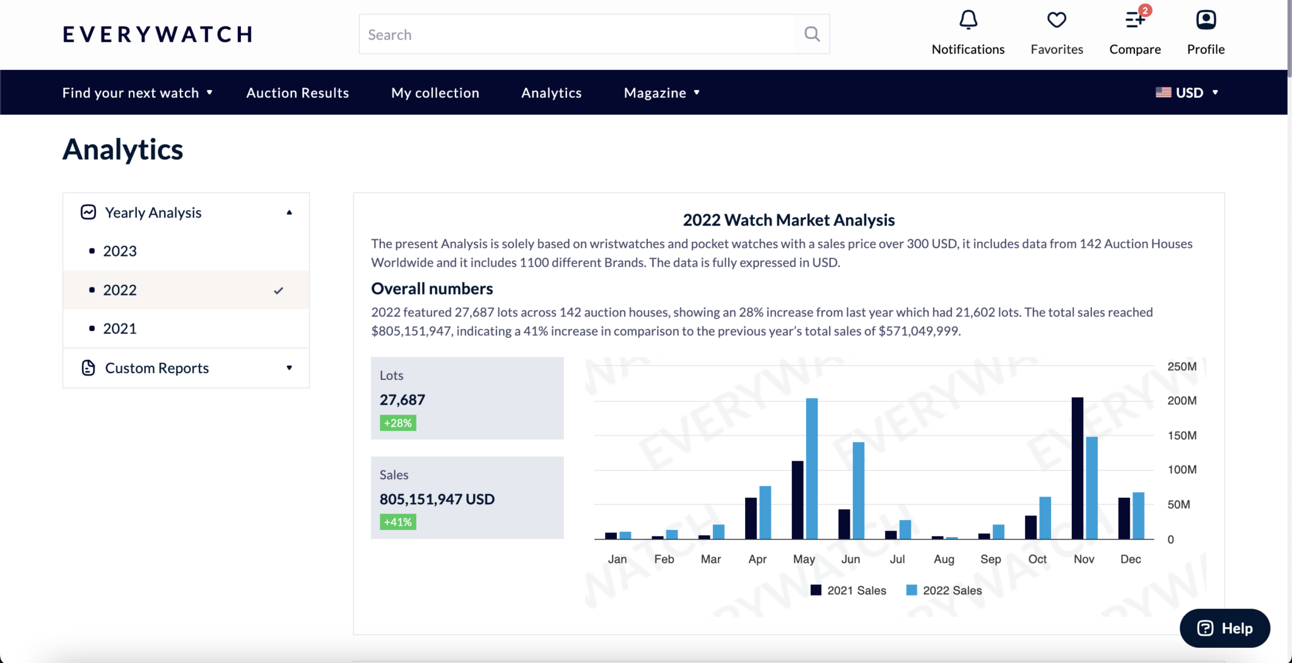Viewport: 1292px width, 663px height.
Task: Select the 2021 yearly analysis
Action: coord(120,329)
